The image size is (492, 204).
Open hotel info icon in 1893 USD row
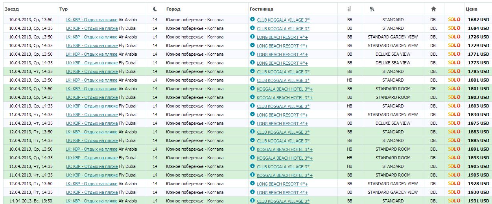point(252,157)
